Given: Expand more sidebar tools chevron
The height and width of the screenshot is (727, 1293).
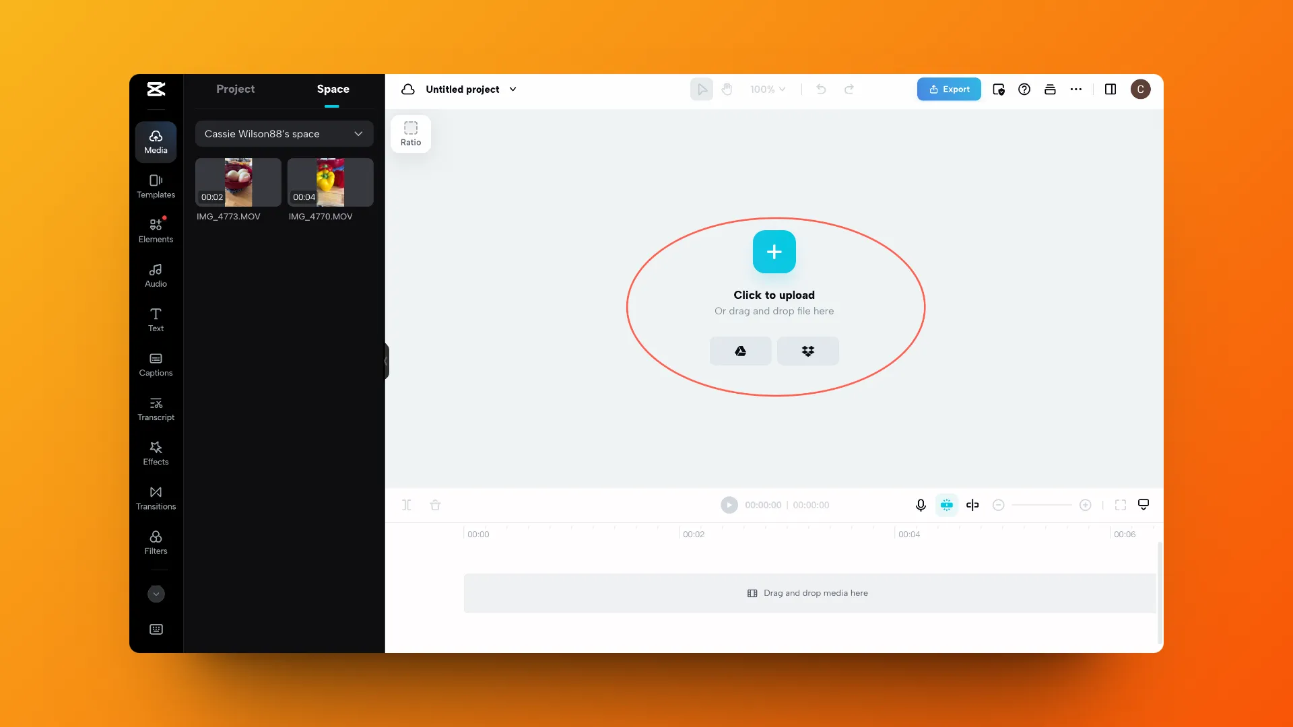Looking at the screenshot, I should pyautogui.click(x=156, y=594).
